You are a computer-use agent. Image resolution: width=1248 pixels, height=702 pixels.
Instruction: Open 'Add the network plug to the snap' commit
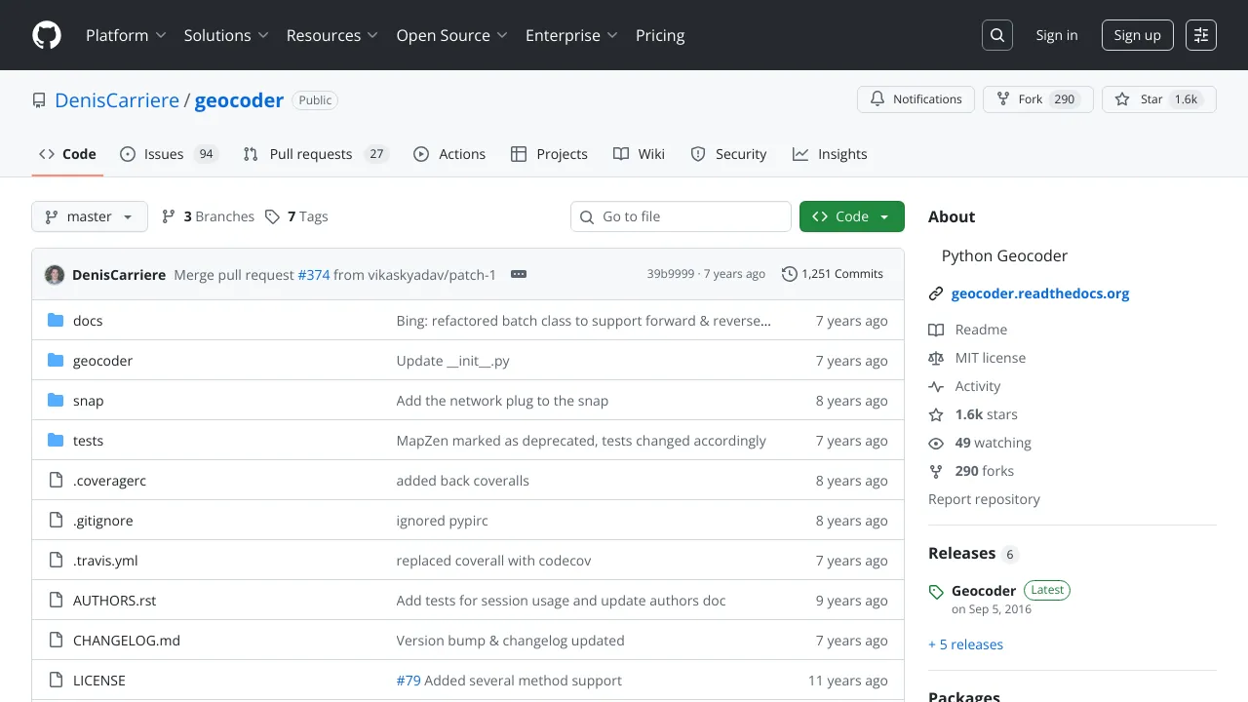point(502,401)
